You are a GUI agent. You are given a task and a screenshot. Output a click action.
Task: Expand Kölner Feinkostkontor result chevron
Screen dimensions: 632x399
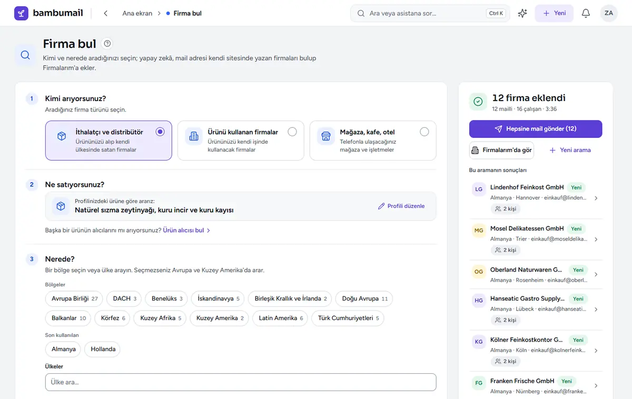click(596, 351)
